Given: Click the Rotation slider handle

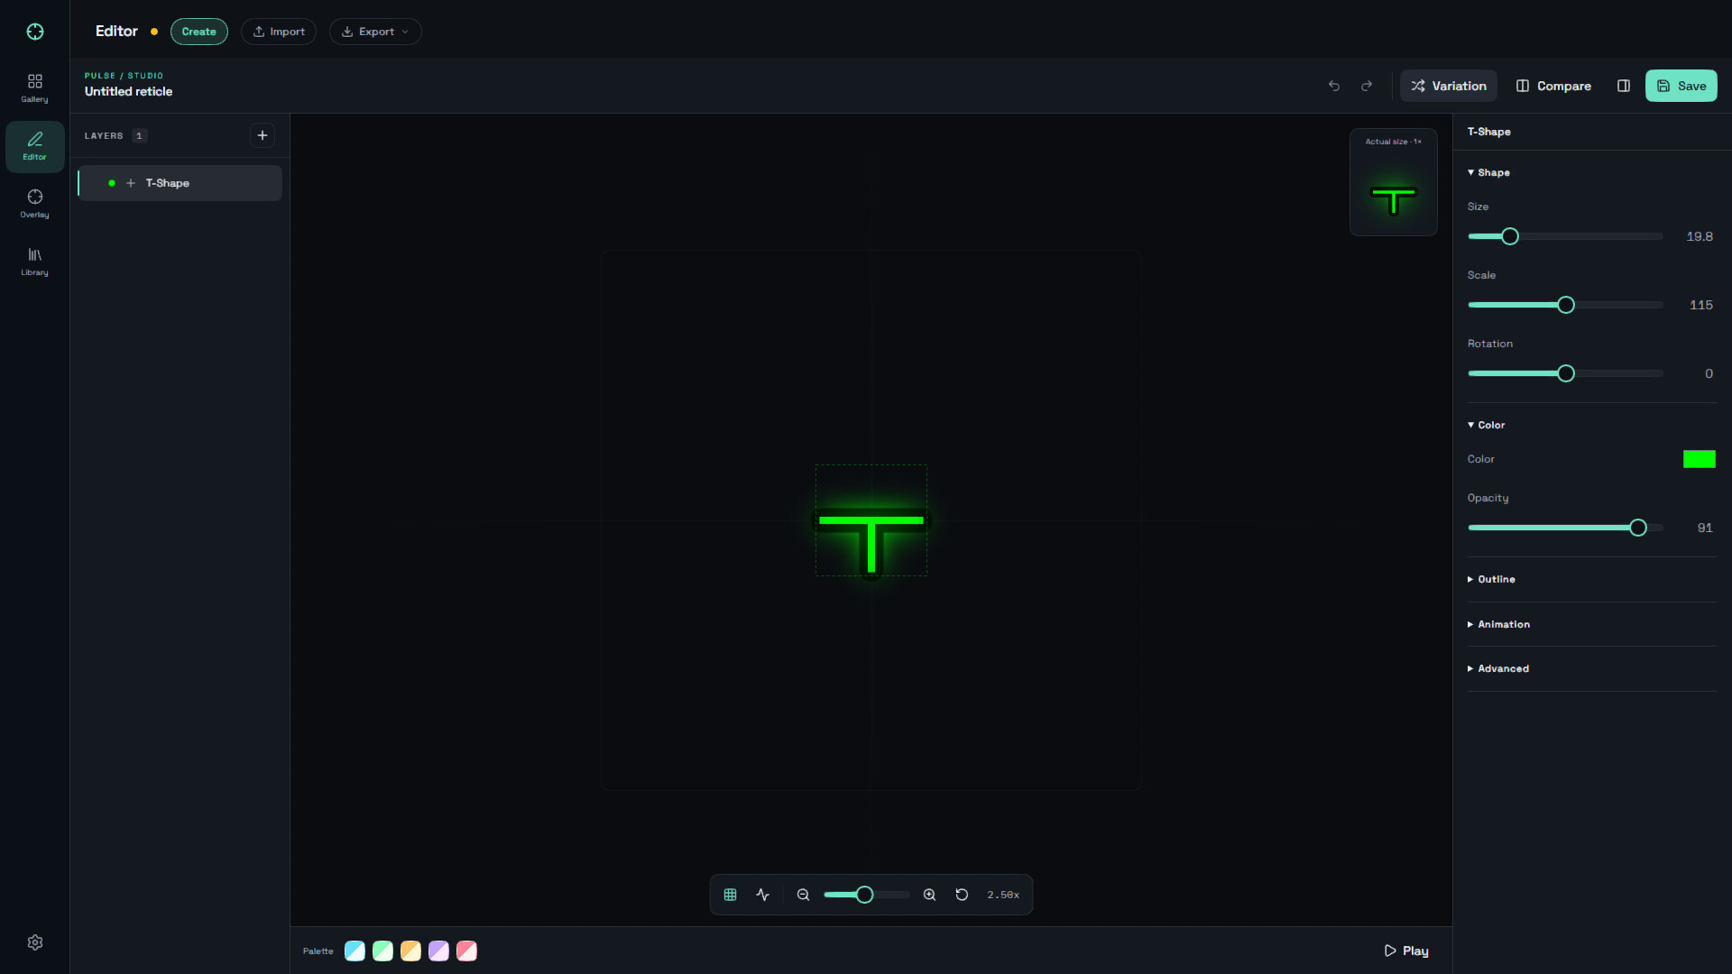Looking at the screenshot, I should [x=1566, y=373].
